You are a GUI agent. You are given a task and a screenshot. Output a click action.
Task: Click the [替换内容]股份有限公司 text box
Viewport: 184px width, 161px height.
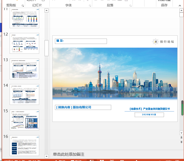[x=83, y=107]
